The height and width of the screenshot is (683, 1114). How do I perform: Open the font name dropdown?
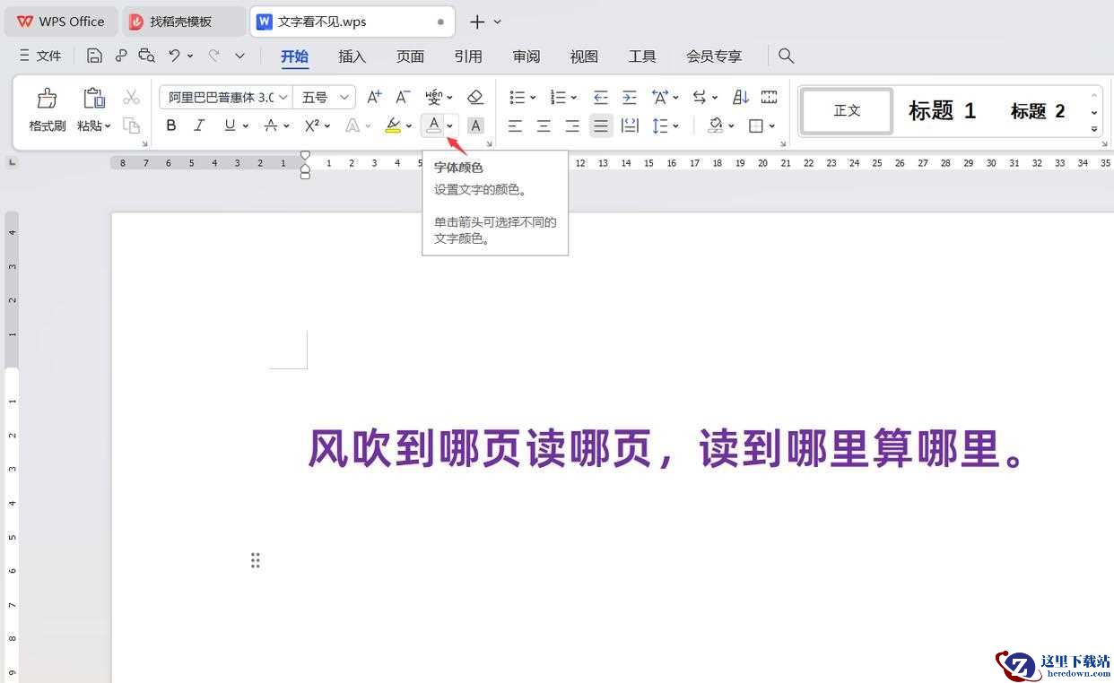(283, 97)
